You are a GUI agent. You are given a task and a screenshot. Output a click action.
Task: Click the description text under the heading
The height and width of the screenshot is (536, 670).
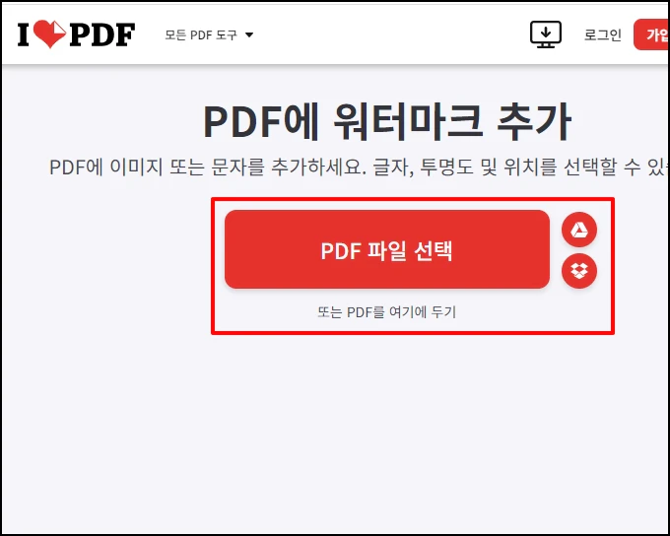pos(358,167)
